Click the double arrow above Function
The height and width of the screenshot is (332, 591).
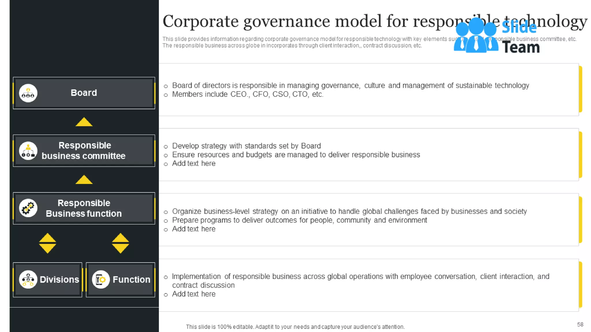(120, 243)
